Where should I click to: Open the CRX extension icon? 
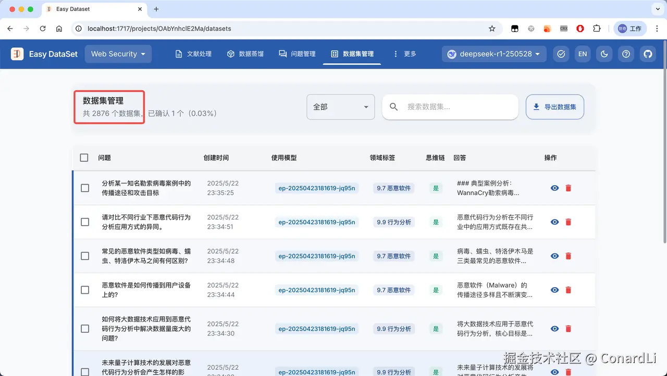tap(564, 29)
